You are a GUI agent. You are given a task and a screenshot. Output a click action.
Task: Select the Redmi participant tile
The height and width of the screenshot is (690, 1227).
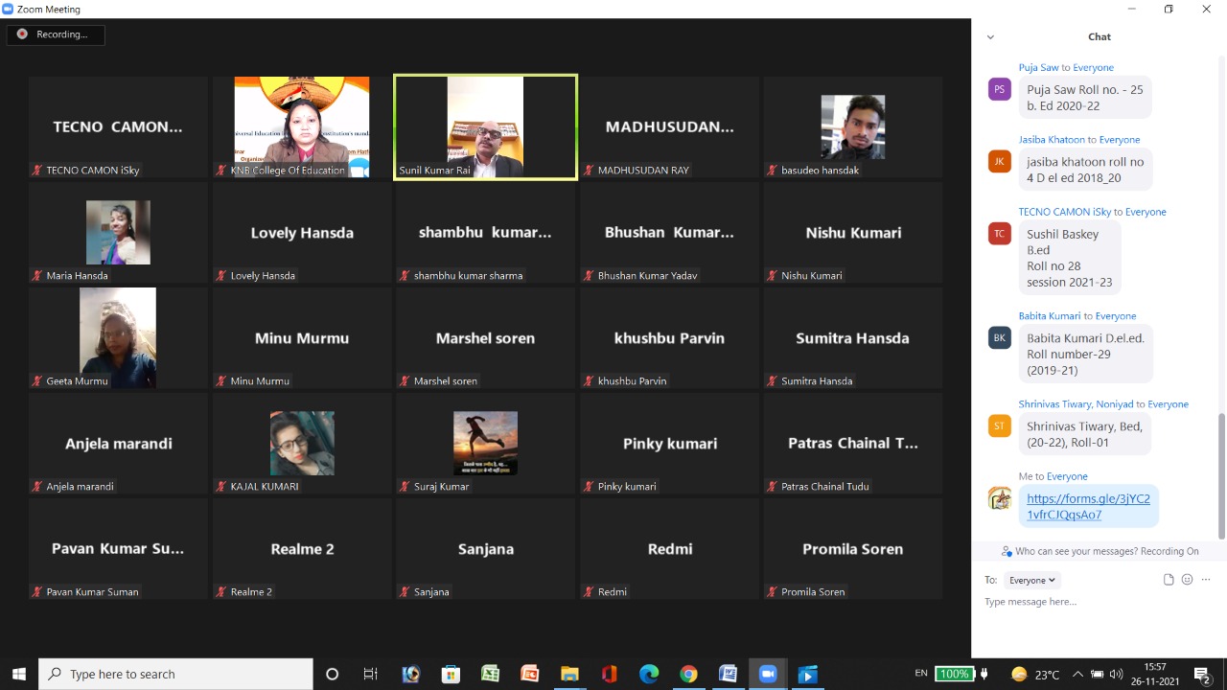tap(669, 548)
